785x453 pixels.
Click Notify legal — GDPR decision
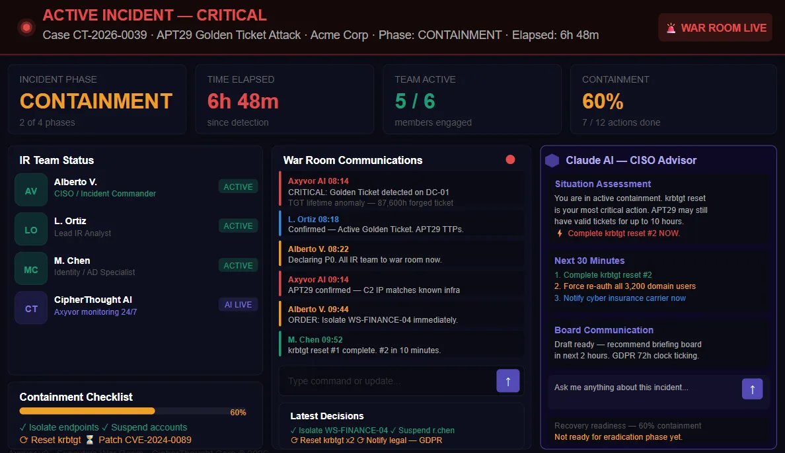pyautogui.click(x=400, y=440)
